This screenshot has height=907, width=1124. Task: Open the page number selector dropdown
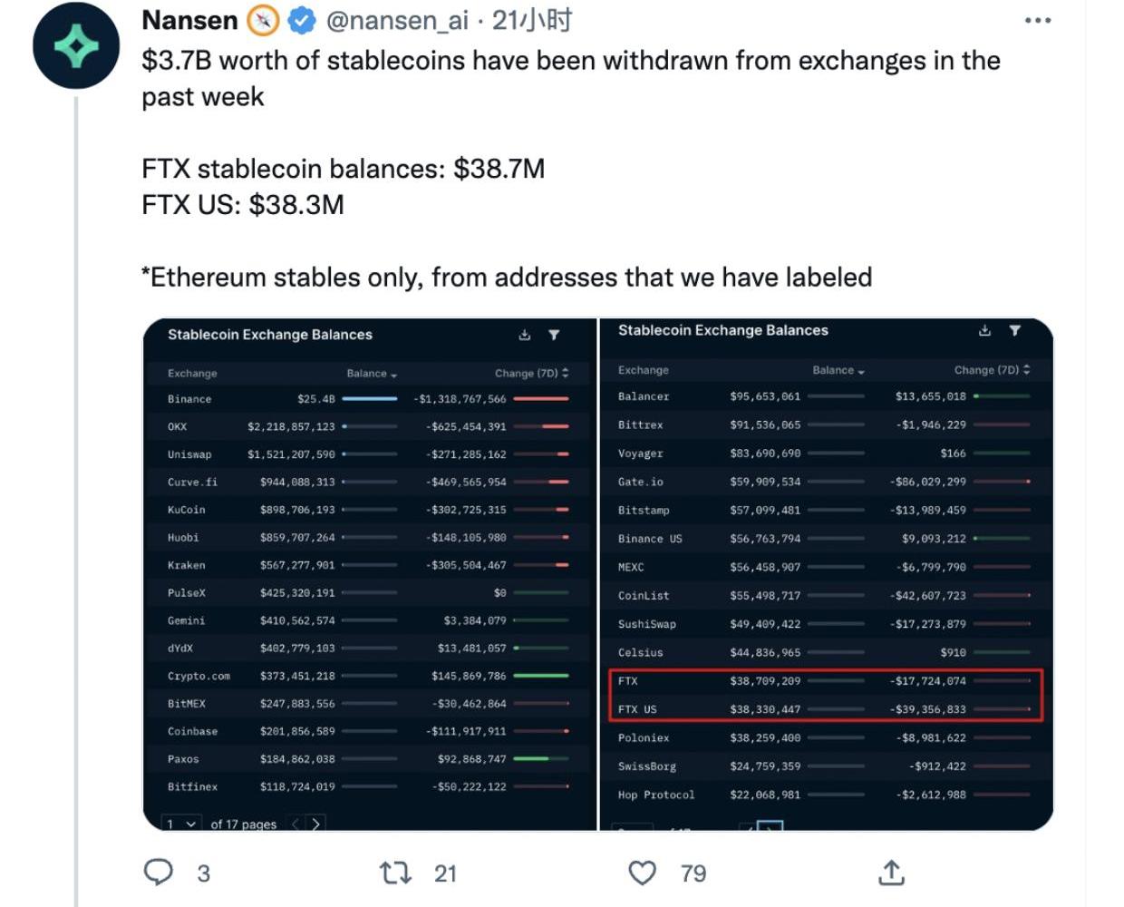tap(180, 824)
